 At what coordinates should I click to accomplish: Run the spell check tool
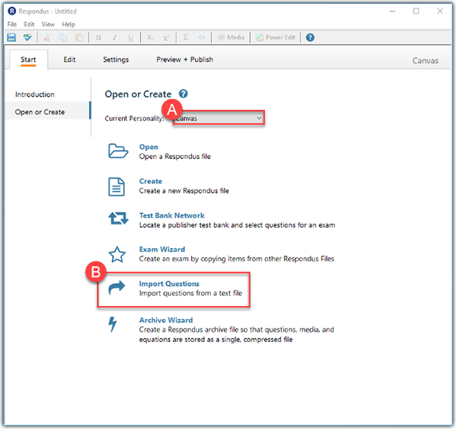click(28, 37)
